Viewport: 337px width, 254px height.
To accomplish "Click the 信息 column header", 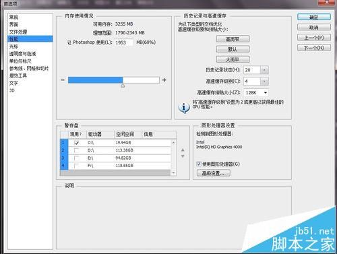I will pyautogui.click(x=159, y=134).
